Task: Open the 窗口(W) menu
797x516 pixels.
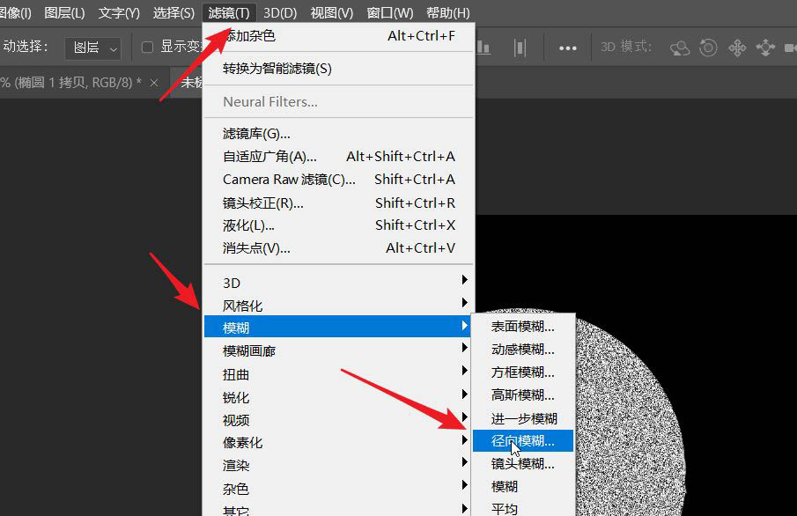Action: [390, 12]
